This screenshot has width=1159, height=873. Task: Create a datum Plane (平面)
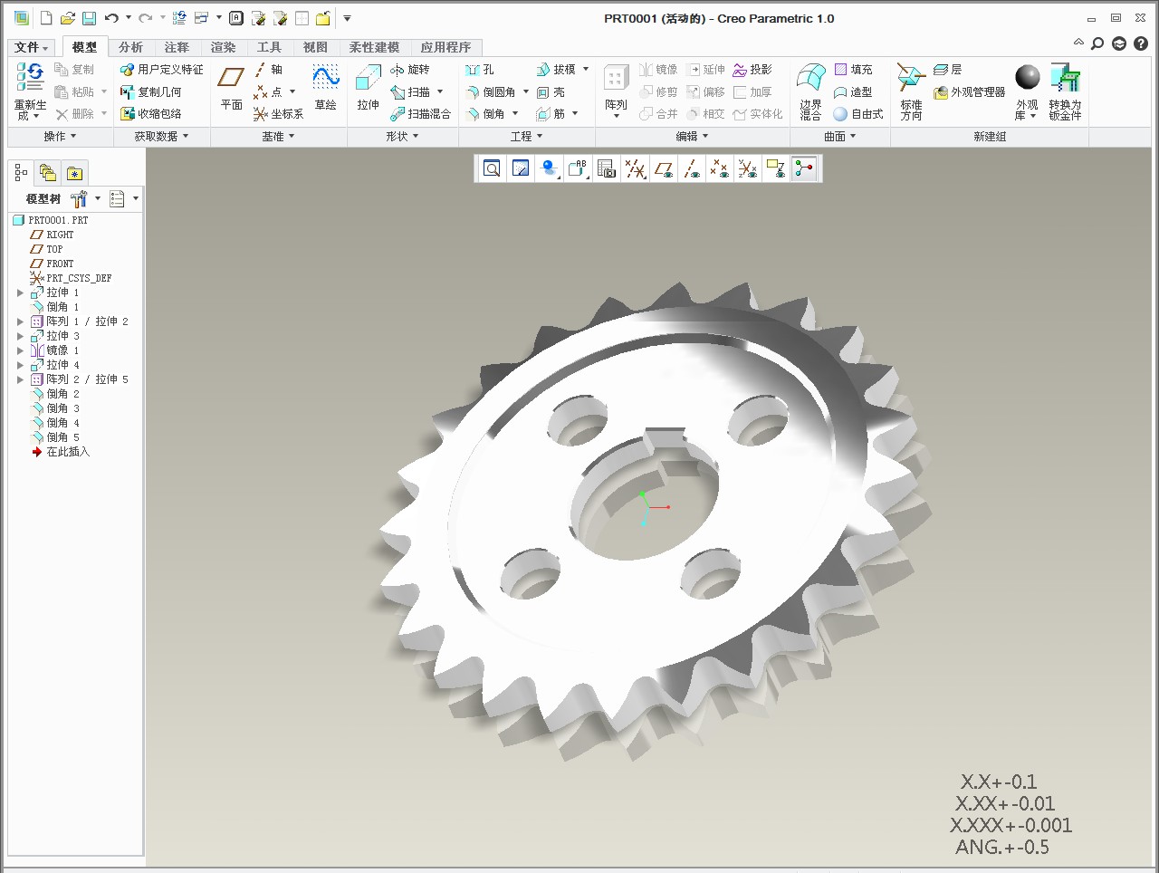click(x=232, y=88)
